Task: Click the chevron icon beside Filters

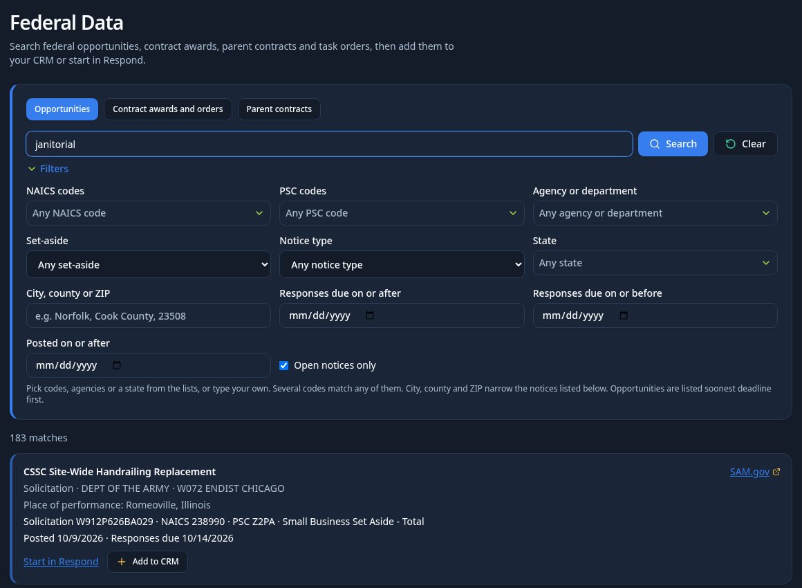Action: 32,169
